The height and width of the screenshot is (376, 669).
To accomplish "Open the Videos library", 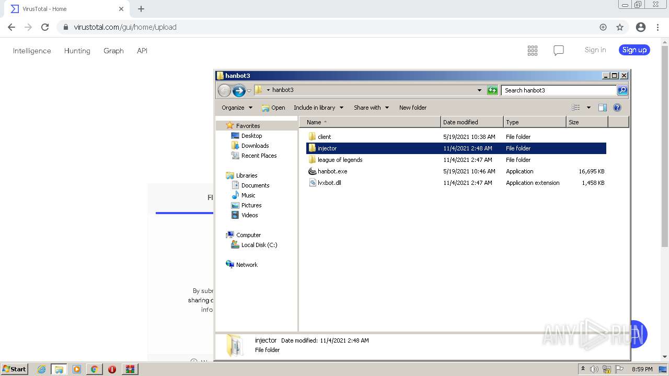I will tap(249, 215).
